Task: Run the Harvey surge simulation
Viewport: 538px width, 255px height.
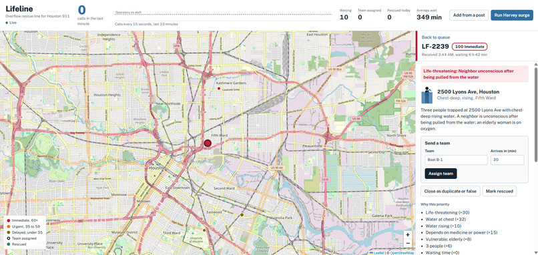Action: (x=512, y=15)
